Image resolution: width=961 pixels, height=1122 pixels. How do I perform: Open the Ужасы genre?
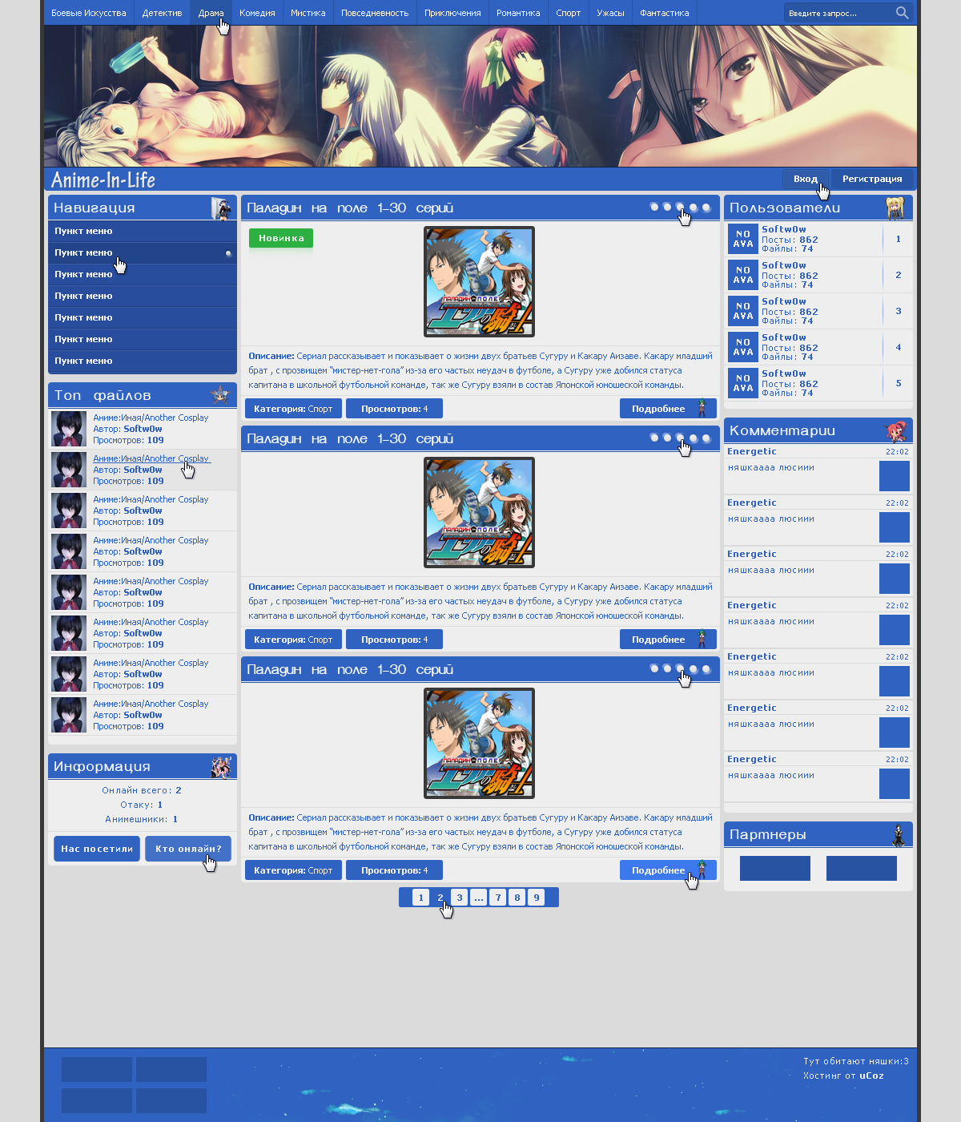point(610,13)
